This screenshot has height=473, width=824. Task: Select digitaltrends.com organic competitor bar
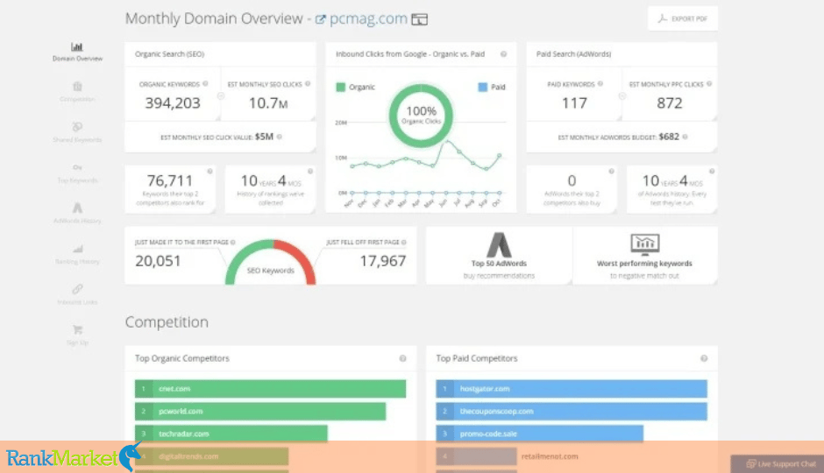coord(212,456)
